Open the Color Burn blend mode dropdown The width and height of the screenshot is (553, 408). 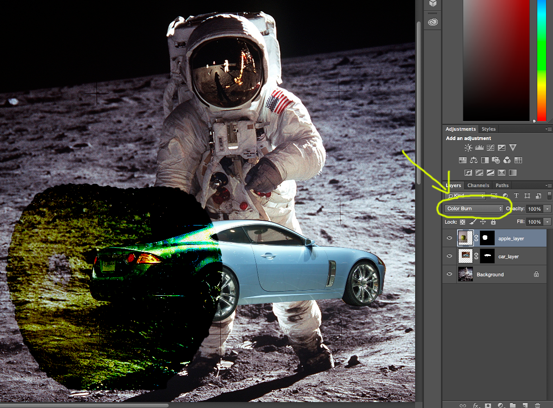point(474,209)
